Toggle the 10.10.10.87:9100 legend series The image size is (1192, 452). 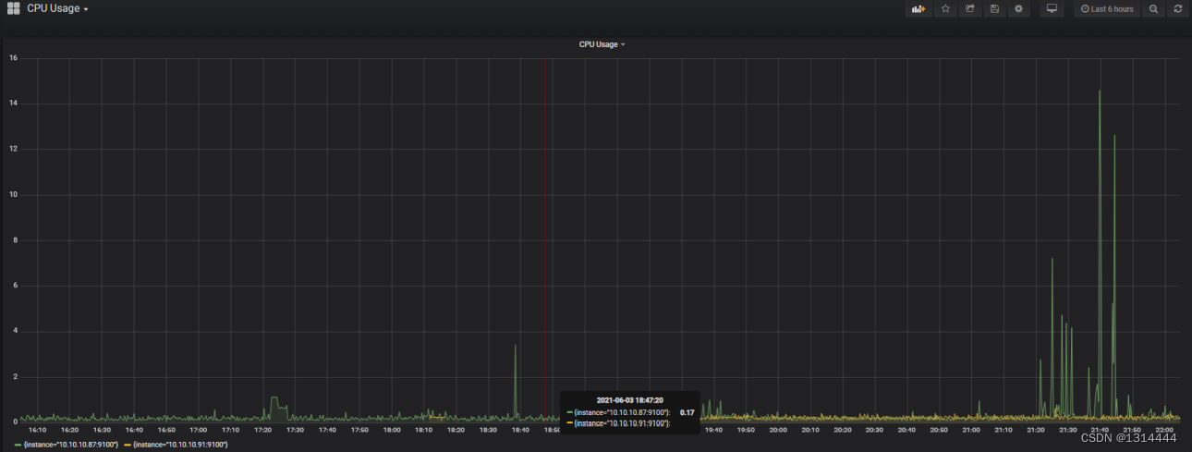click(70, 445)
